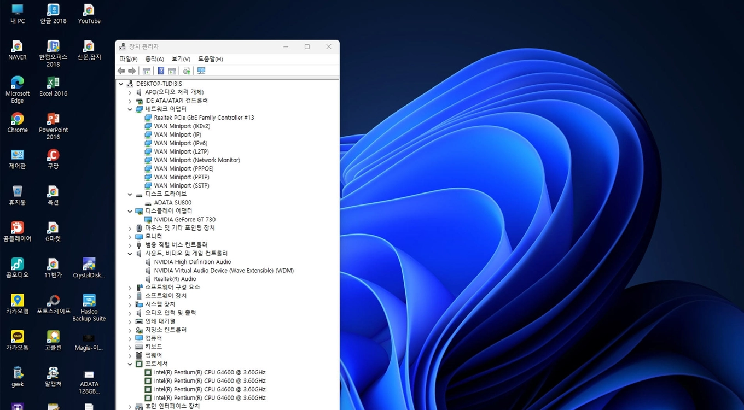
Task: Expand the 소프트웨어 구성 요소 category
Action: coord(130,288)
